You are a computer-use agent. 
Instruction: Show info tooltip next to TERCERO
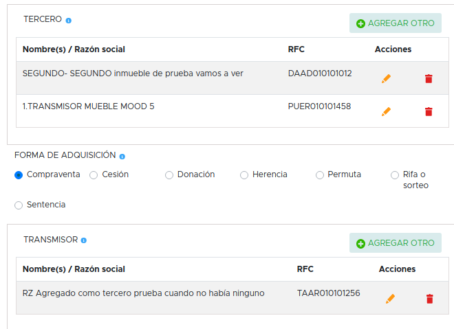(69, 21)
